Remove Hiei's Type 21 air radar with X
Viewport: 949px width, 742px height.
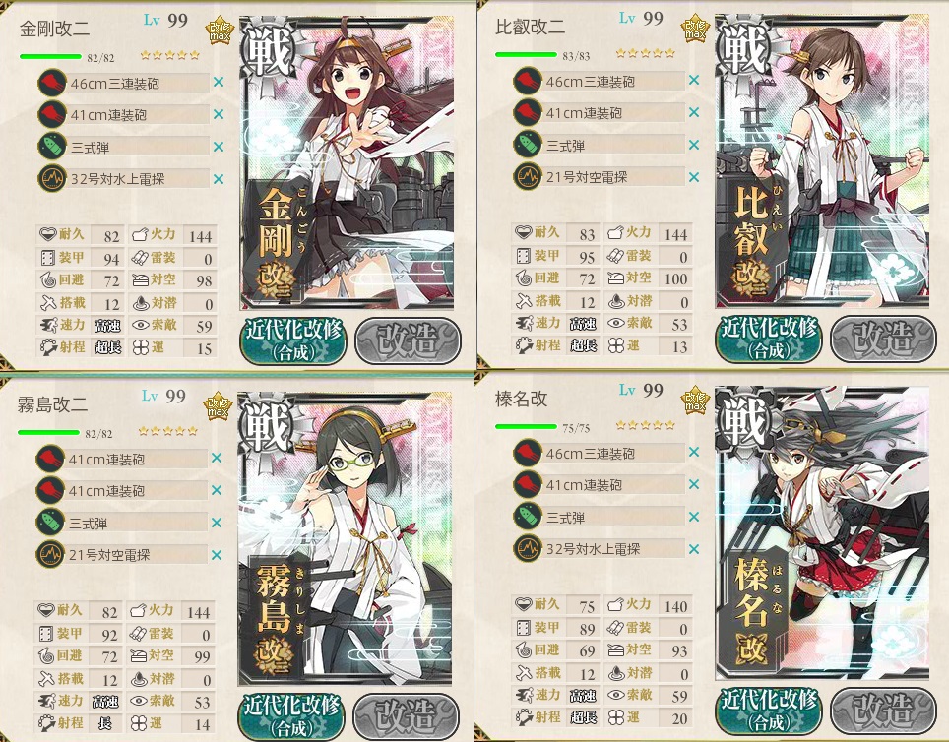click(694, 177)
